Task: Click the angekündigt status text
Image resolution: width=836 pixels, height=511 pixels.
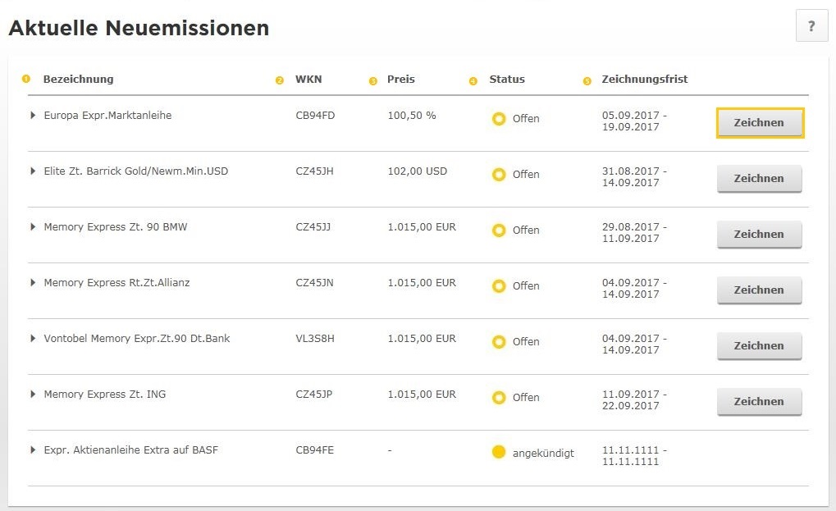Action: [543, 454]
